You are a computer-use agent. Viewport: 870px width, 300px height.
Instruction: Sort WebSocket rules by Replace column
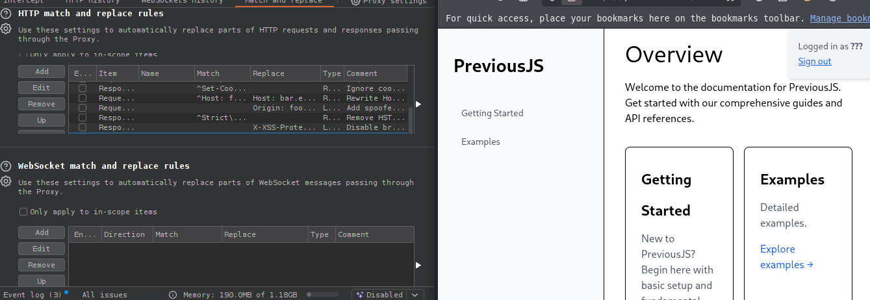(x=264, y=234)
